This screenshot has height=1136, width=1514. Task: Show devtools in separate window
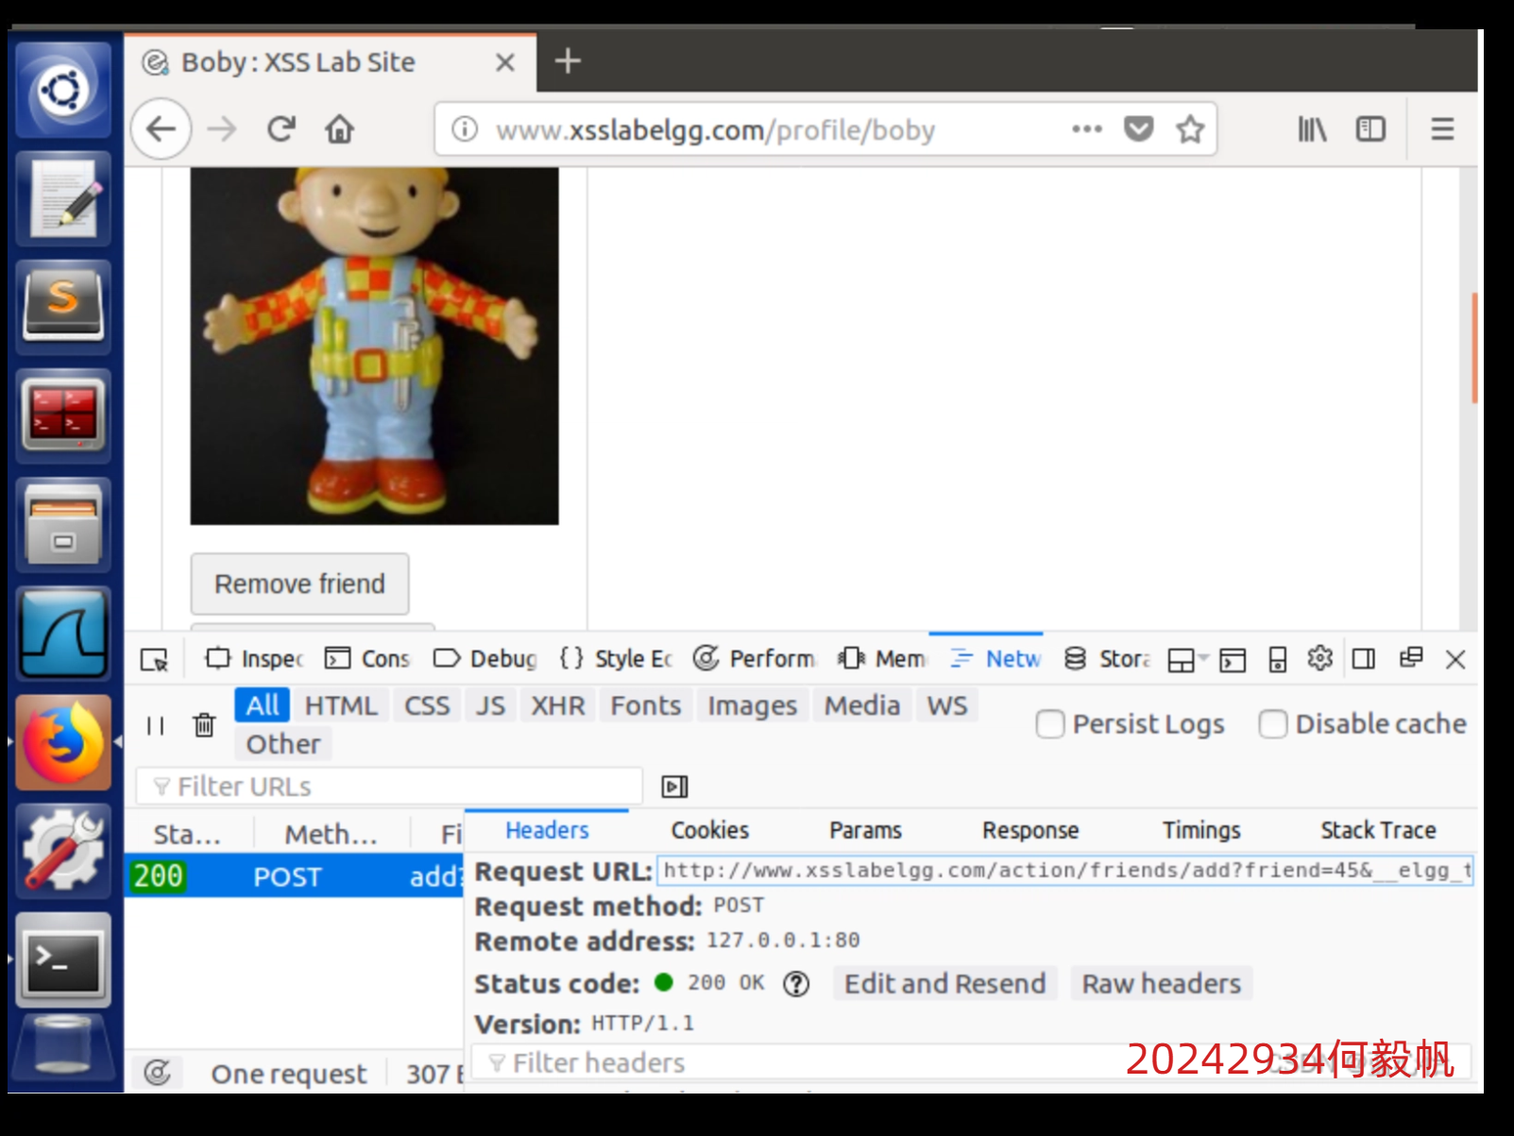point(1411,657)
